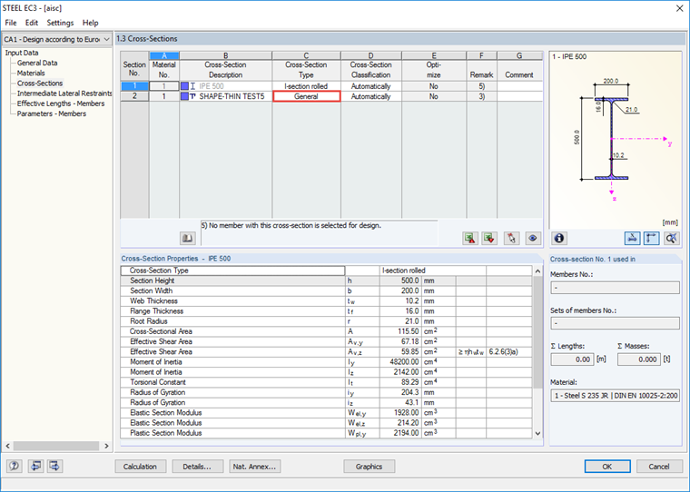Click the T-shape icon beside SHAPE-THIN TEST5

tap(192, 96)
